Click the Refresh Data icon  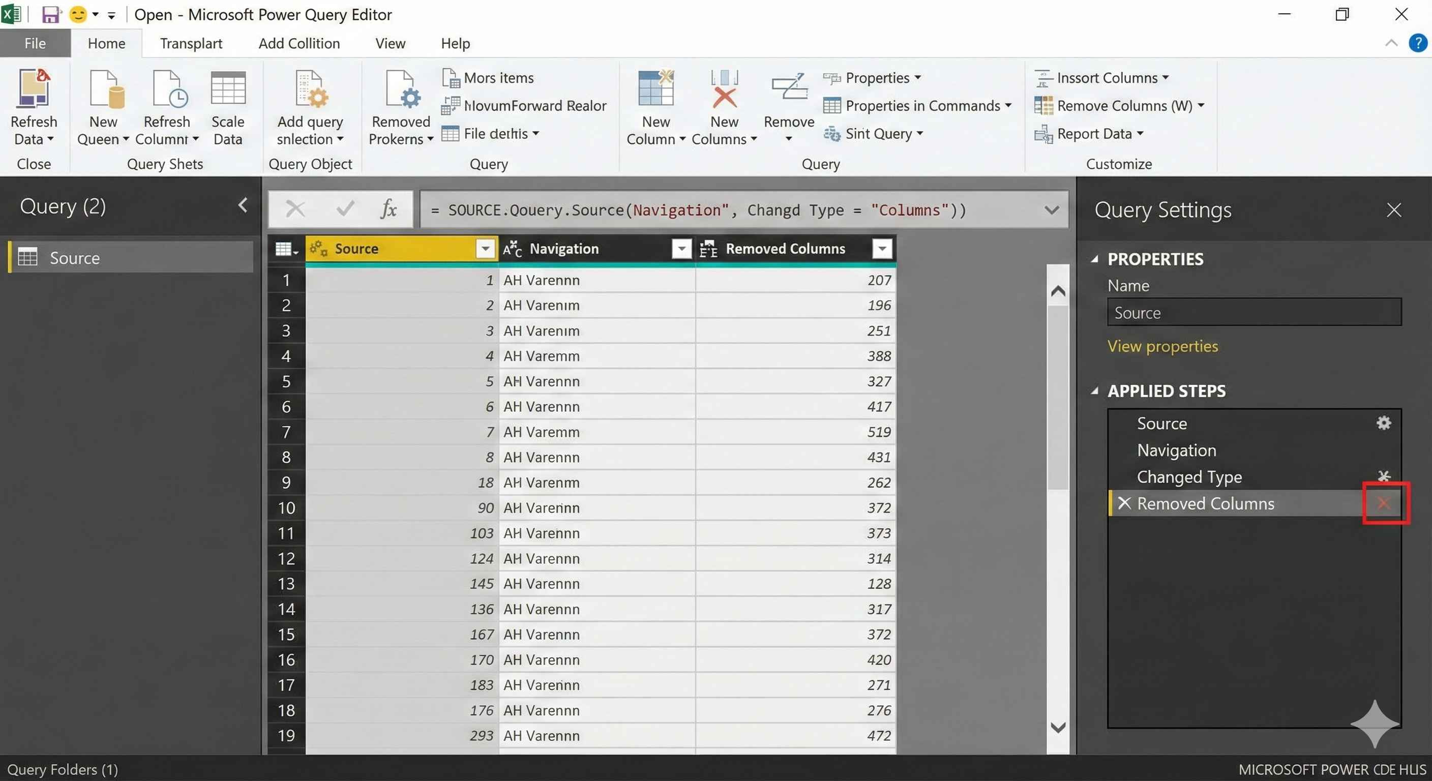coord(34,89)
